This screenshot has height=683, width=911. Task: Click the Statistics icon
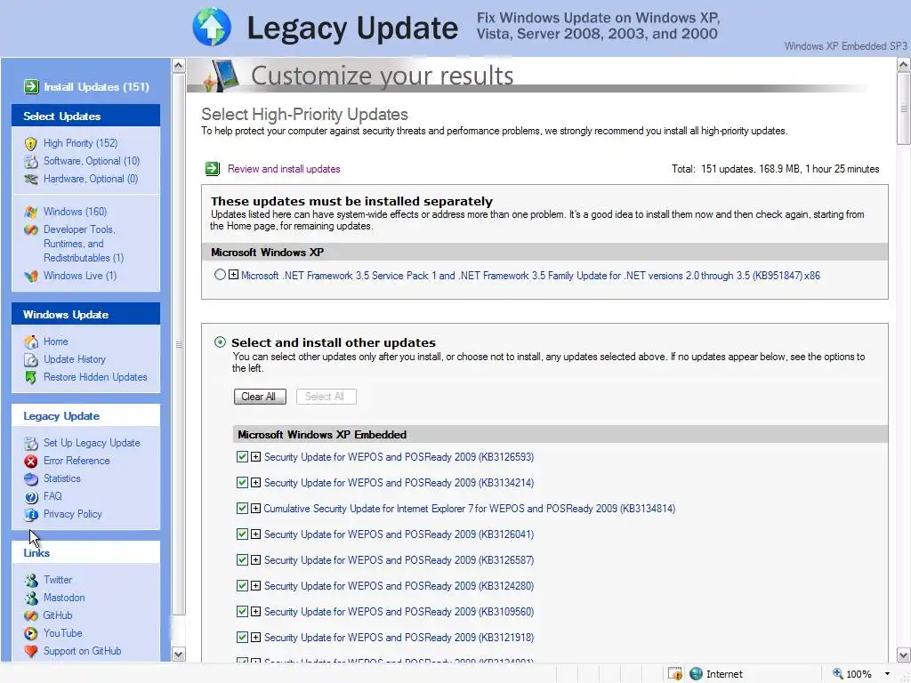31,479
